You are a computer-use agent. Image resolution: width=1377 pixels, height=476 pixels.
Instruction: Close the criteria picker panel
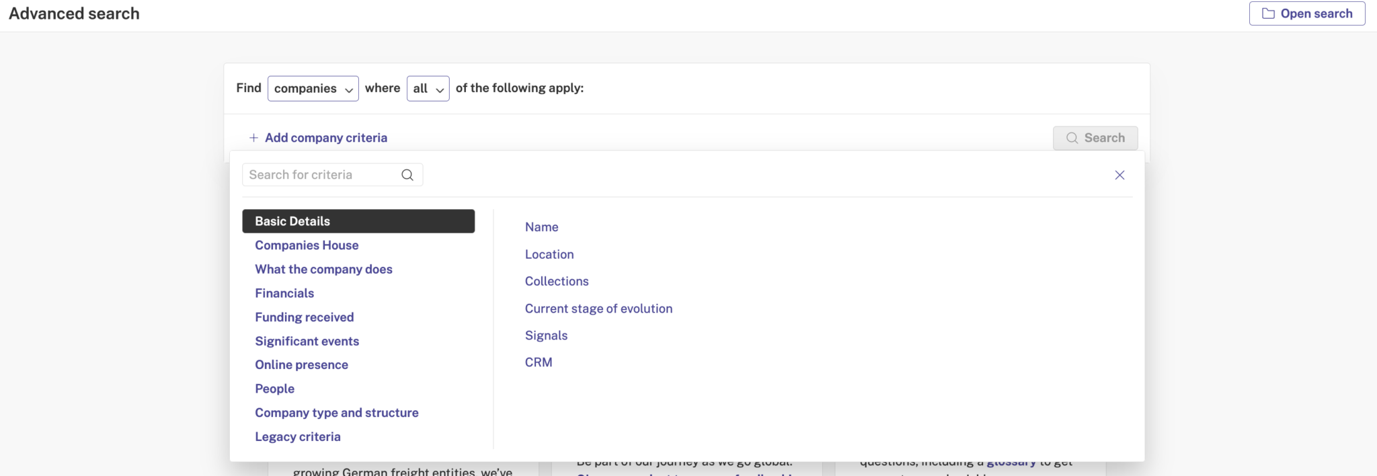point(1119,175)
